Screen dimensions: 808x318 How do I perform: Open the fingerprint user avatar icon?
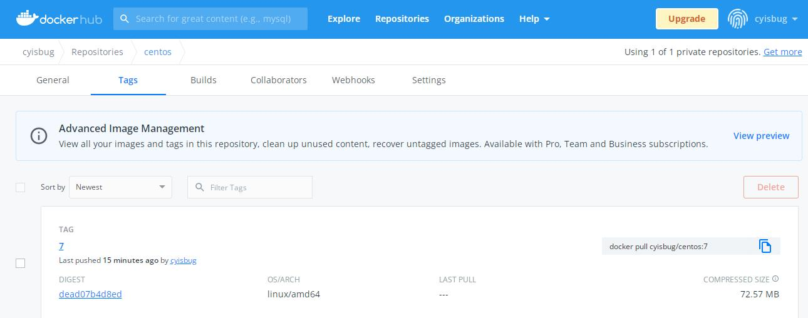[x=738, y=19]
